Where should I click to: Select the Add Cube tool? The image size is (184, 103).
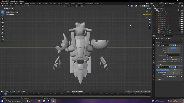[x=3, y=40]
